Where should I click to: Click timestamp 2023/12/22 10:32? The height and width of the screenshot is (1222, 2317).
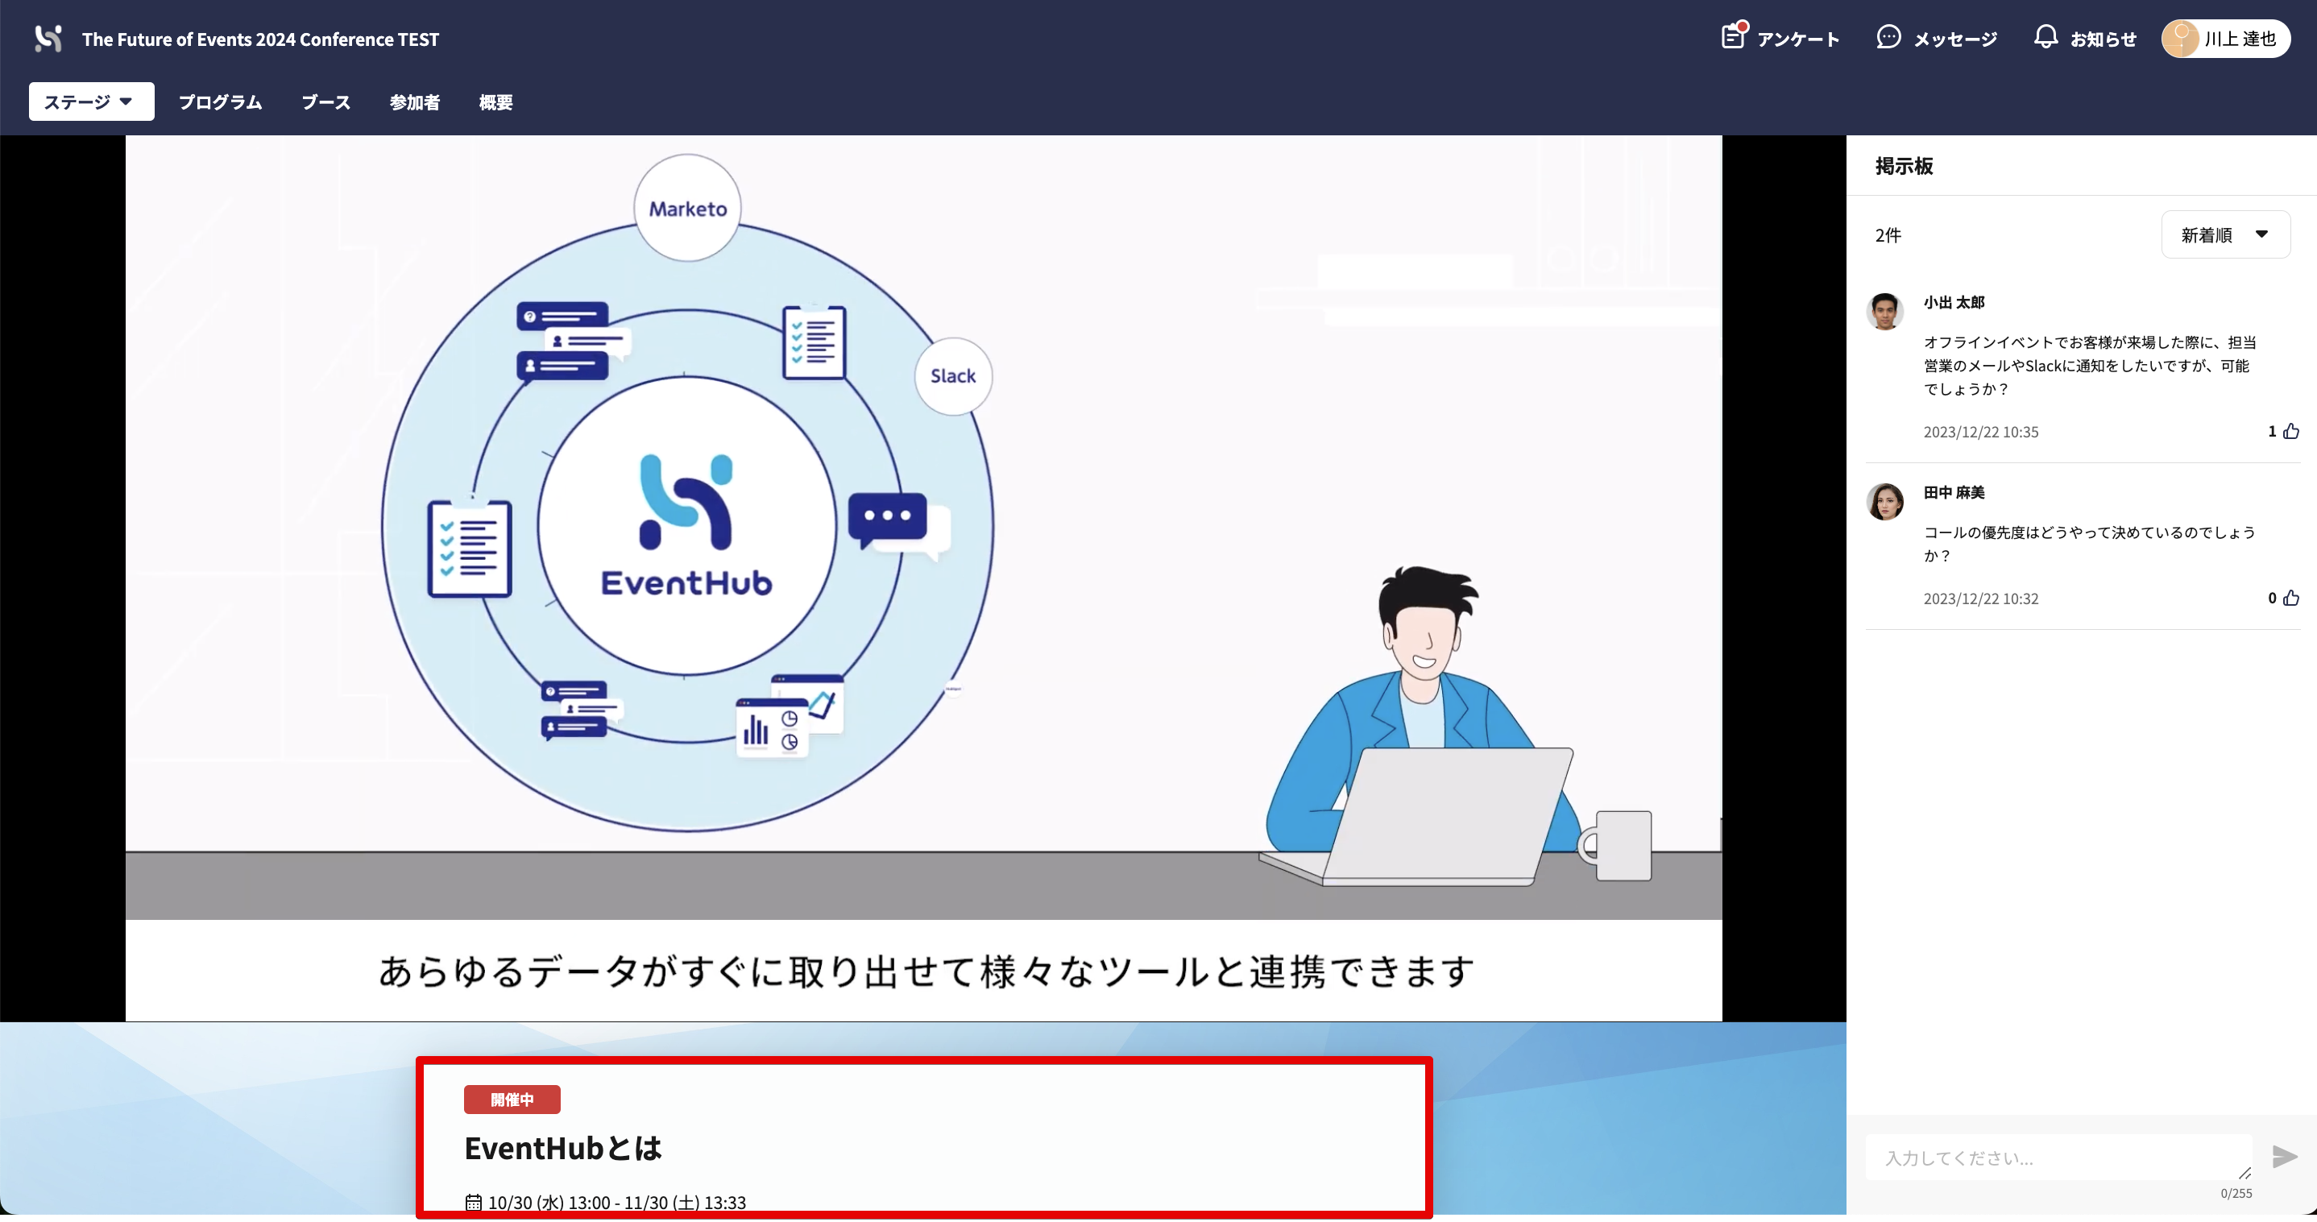click(x=1980, y=599)
